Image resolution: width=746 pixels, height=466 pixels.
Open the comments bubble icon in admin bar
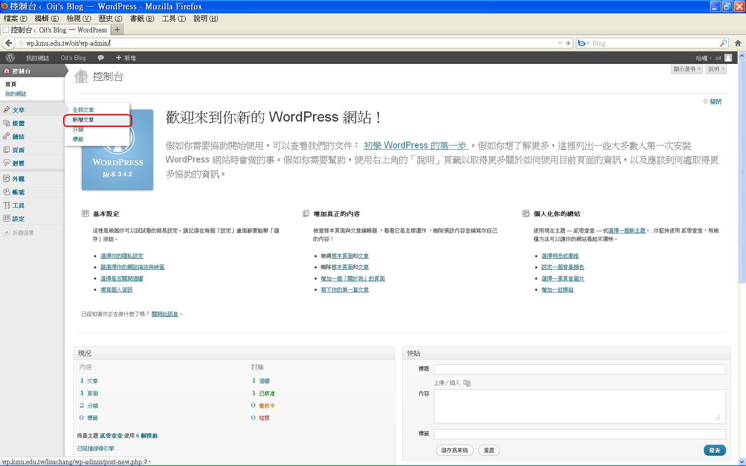click(101, 58)
